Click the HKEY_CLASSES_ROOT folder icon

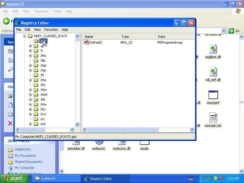click(30, 36)
